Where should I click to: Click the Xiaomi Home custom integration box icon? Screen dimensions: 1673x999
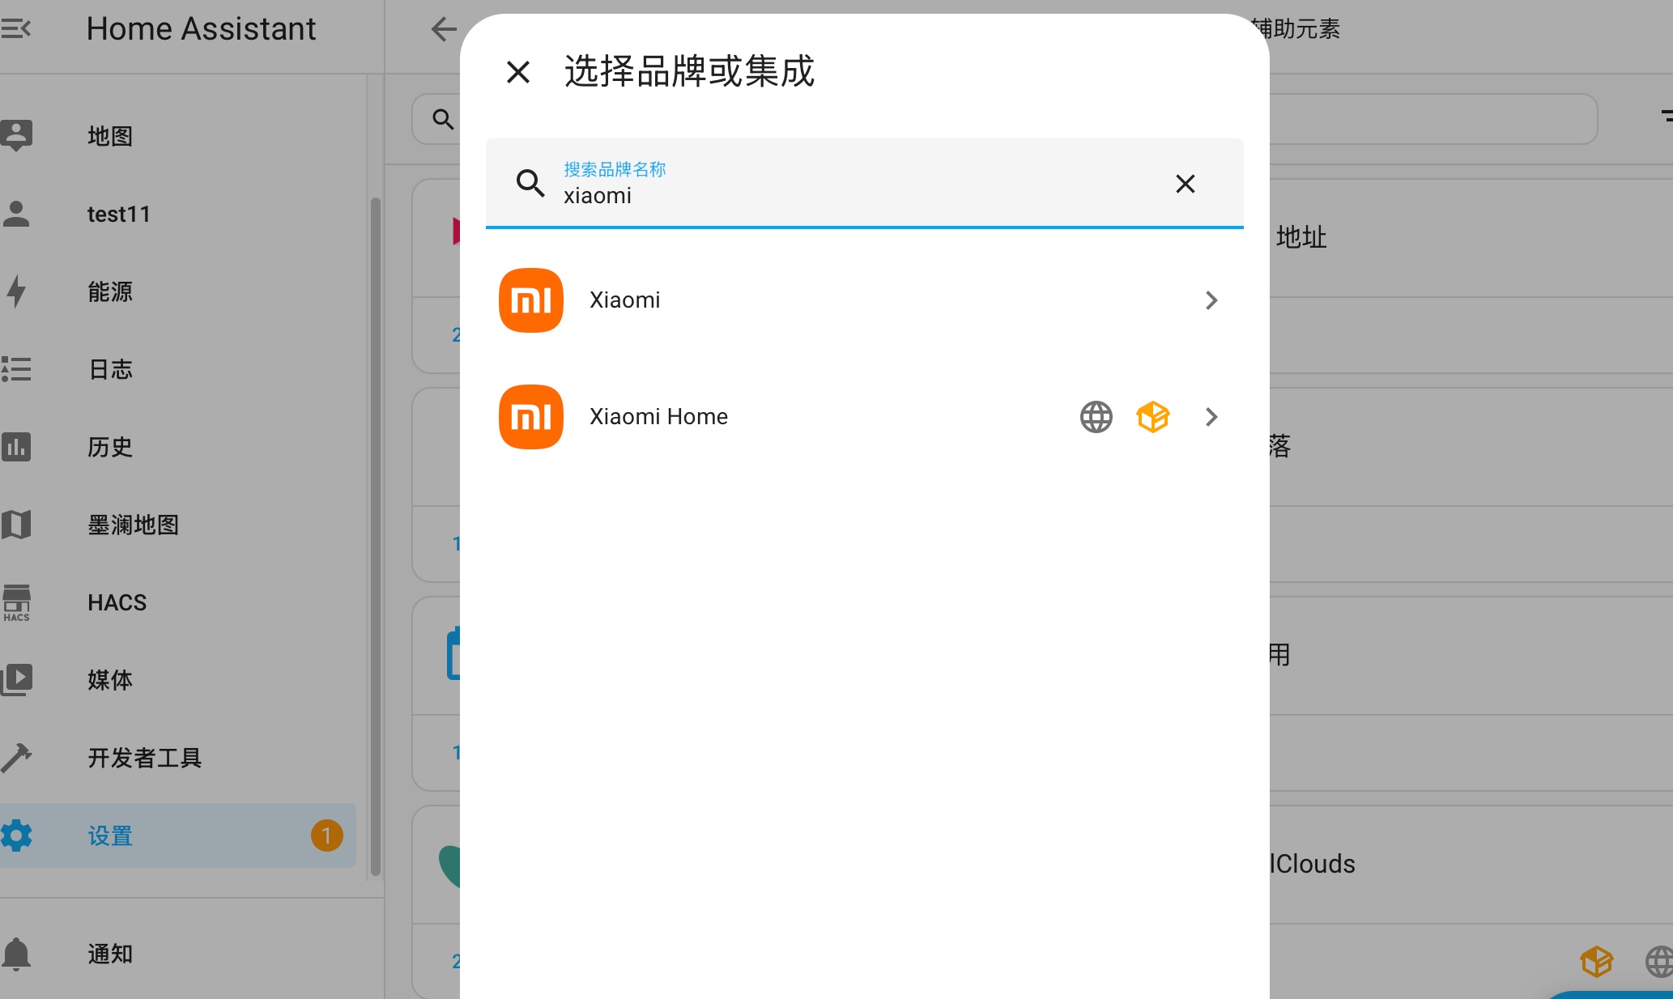pos(1152,417)
